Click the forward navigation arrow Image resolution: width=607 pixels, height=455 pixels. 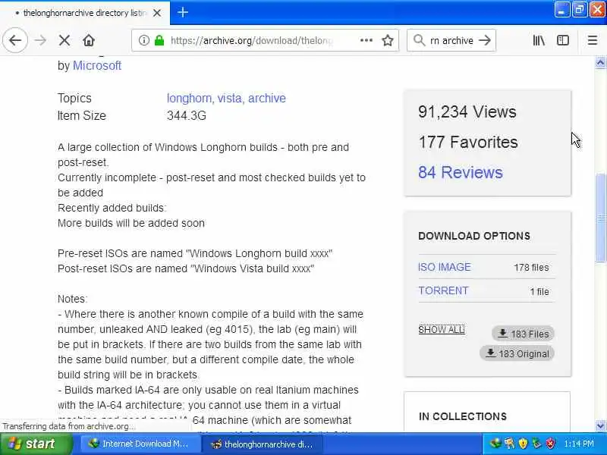(x=40, y=40)
